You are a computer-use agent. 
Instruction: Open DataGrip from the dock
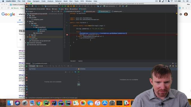pyautogui.click(x=68, y=103)
